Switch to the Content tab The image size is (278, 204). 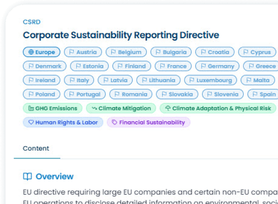(x=36, y=148)
